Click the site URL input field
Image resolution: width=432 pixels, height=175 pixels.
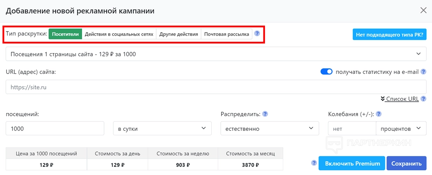(216, 87)
